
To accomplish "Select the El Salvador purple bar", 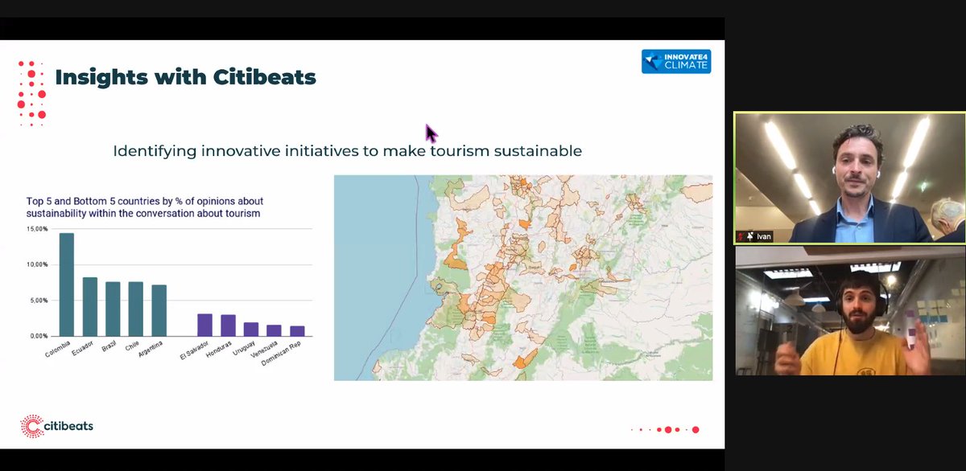I will 204,323.
